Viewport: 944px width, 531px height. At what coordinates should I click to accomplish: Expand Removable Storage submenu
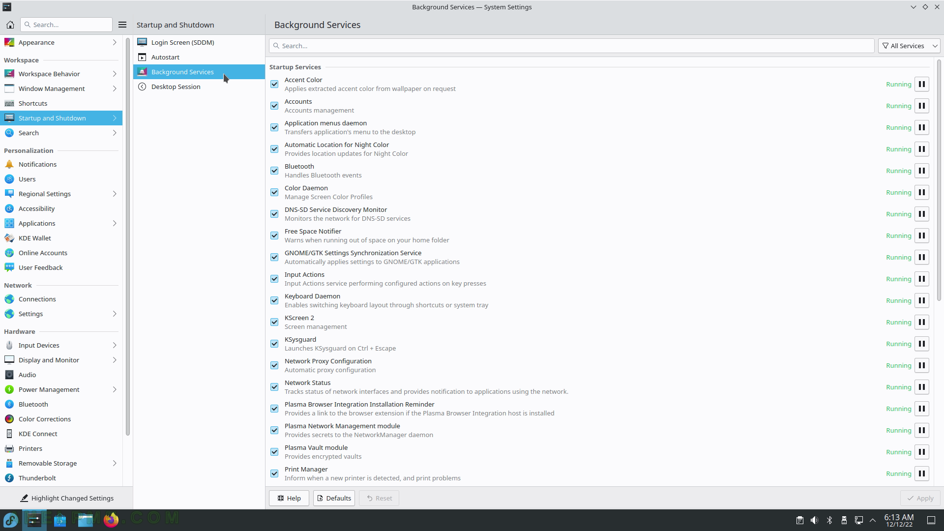tap(115, 463)
